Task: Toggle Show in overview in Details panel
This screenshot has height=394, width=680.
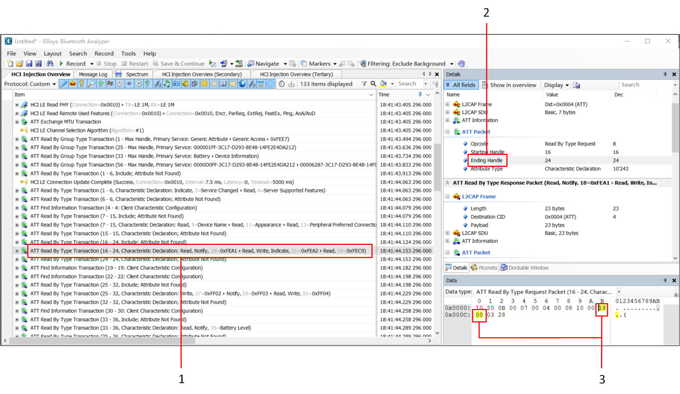Action: tap(509, 85)
